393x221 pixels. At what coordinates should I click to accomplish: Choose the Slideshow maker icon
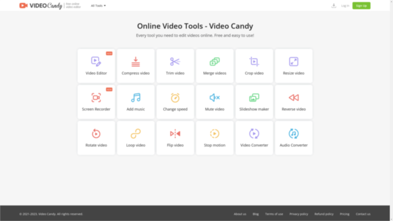coord(254,98)
